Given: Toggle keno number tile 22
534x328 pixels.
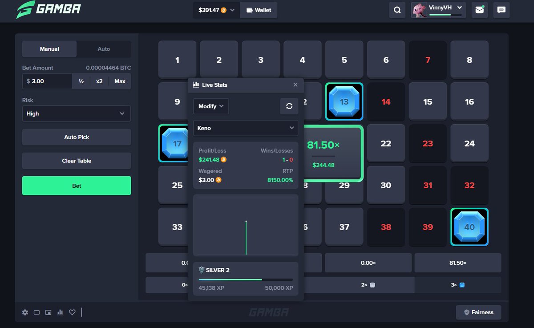Looking at the screenshot, I should pyautogui.click(x=386, y=143).
